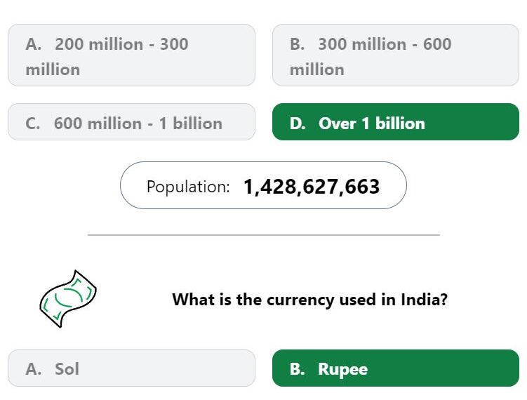Click the 'Population:' label text
The image size is (527, 400).
click(188, 187)
